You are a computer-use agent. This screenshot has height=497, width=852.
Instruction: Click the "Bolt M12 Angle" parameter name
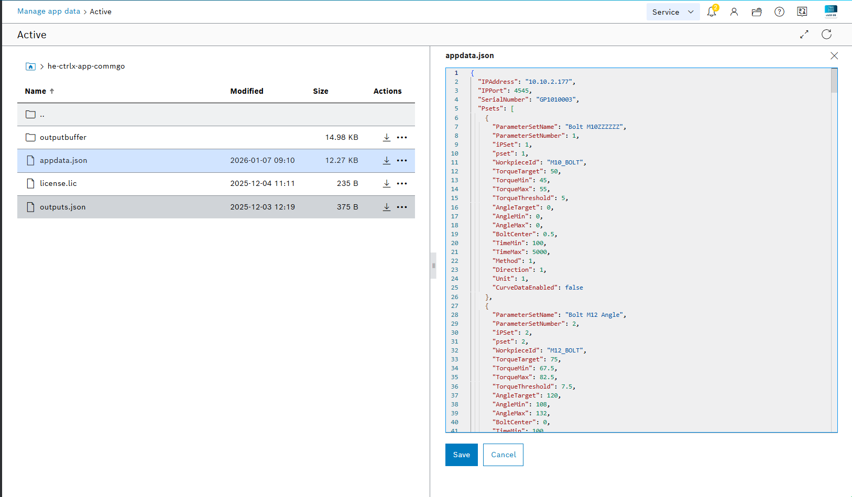point(594,315)
